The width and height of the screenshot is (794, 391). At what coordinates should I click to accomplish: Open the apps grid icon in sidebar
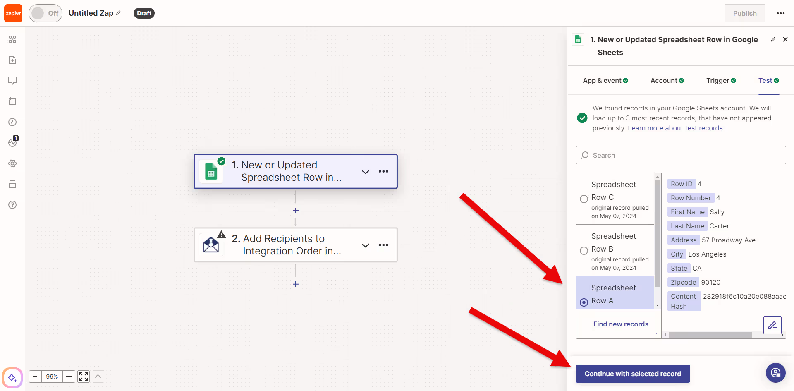[12, 39]
